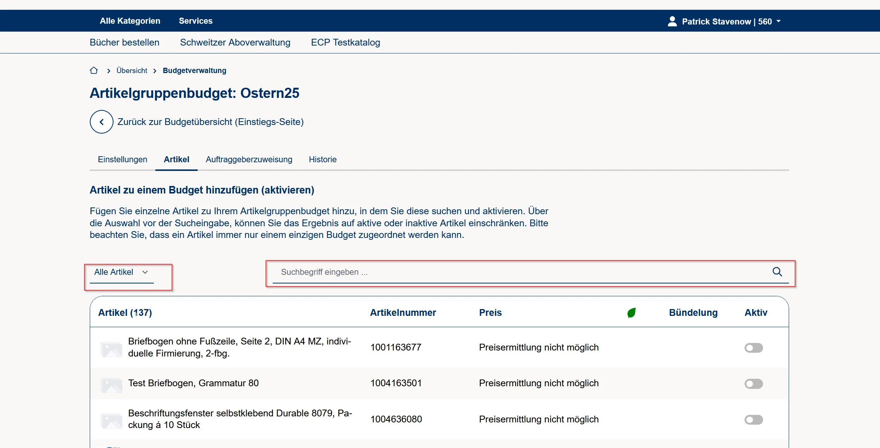The width and height of the screenshot is (880, 448).
Task: Click the home breadcrumb icon
Action: click(94, 70)
